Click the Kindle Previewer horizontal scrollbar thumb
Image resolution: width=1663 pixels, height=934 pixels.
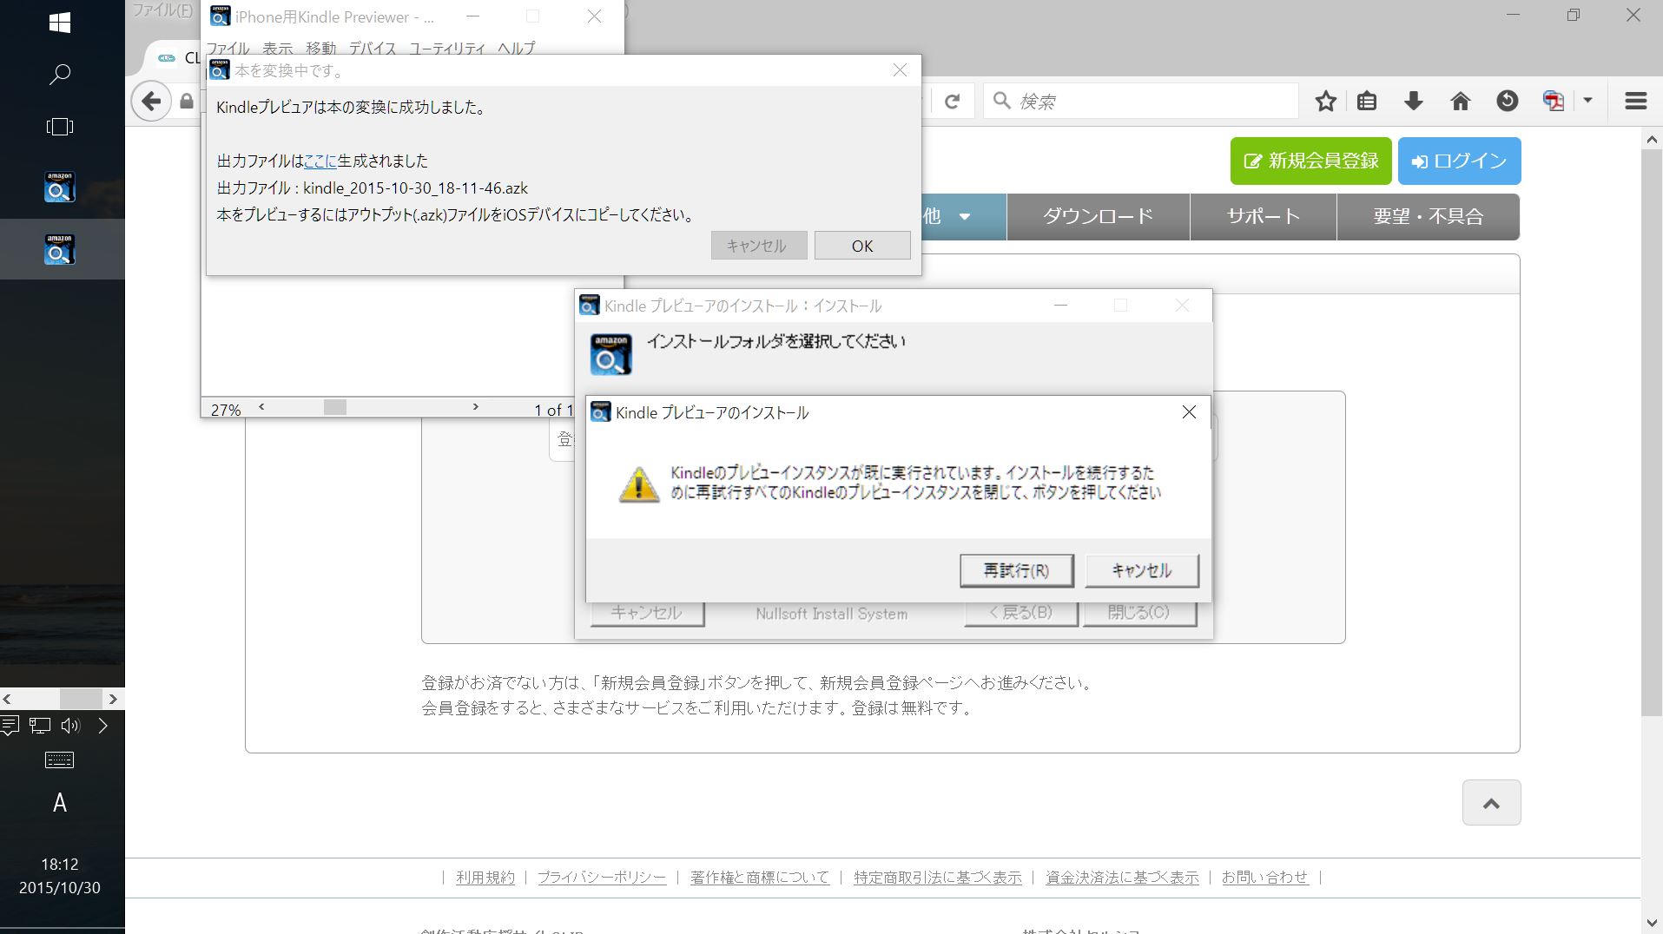pos(335,407)
